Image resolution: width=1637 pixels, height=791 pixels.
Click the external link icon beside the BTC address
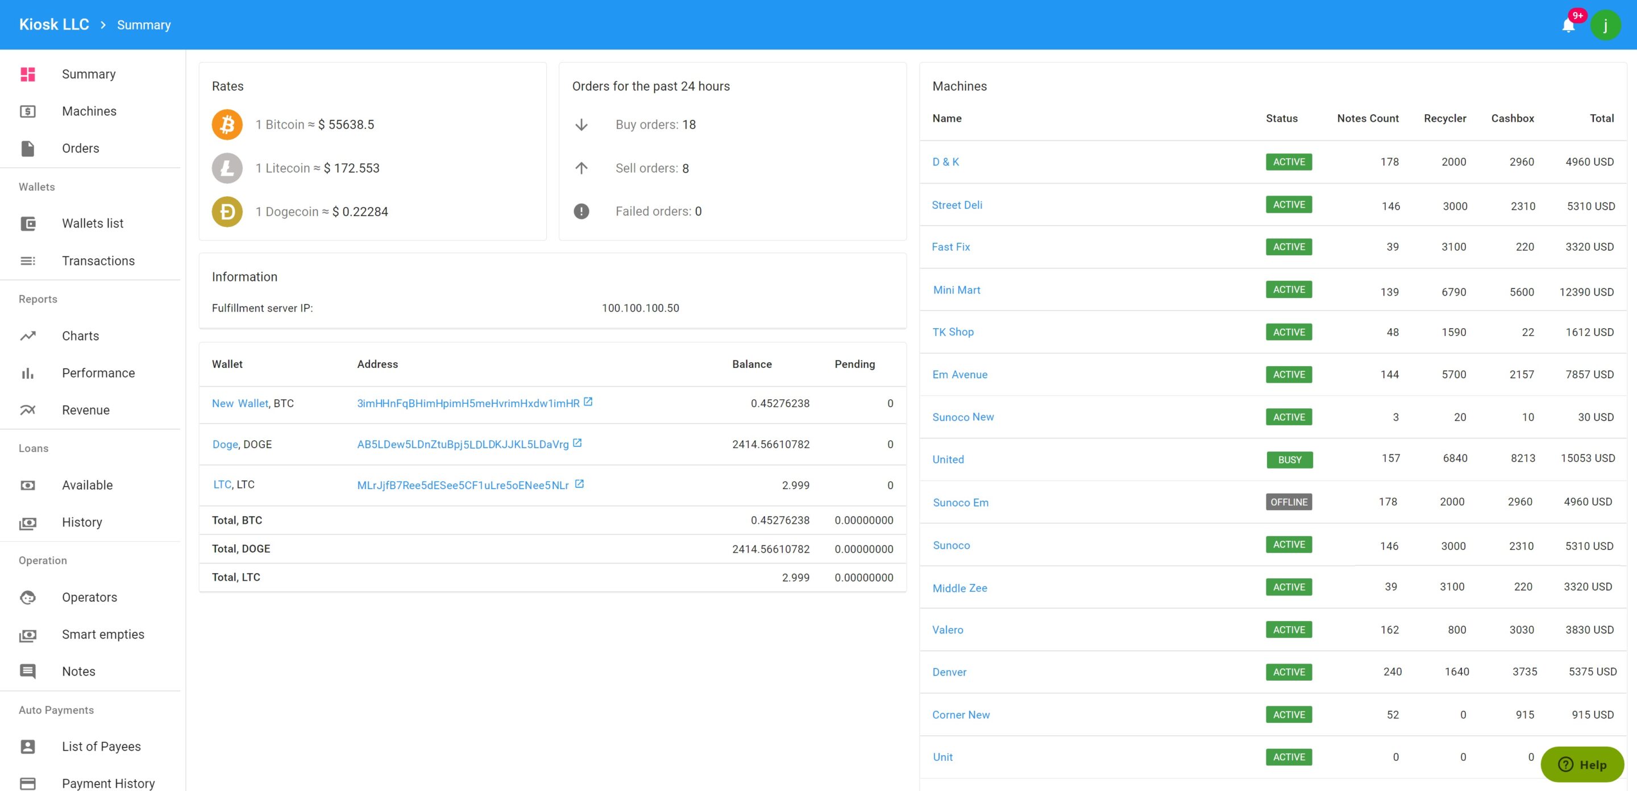(x=588, y=401)
